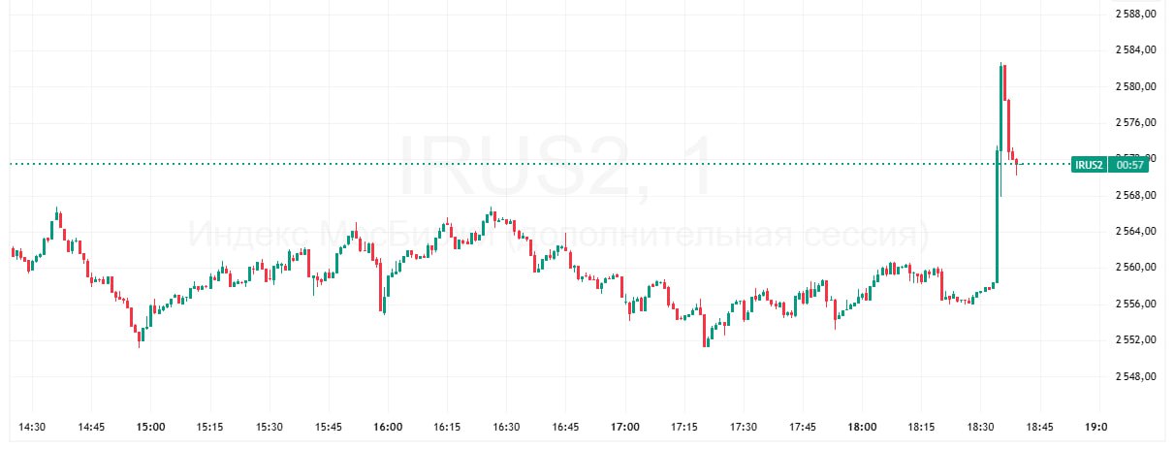The image size is (1175, 449).
Task: Click the 2 548,00 price scale label
Action: click(1138, 376)
